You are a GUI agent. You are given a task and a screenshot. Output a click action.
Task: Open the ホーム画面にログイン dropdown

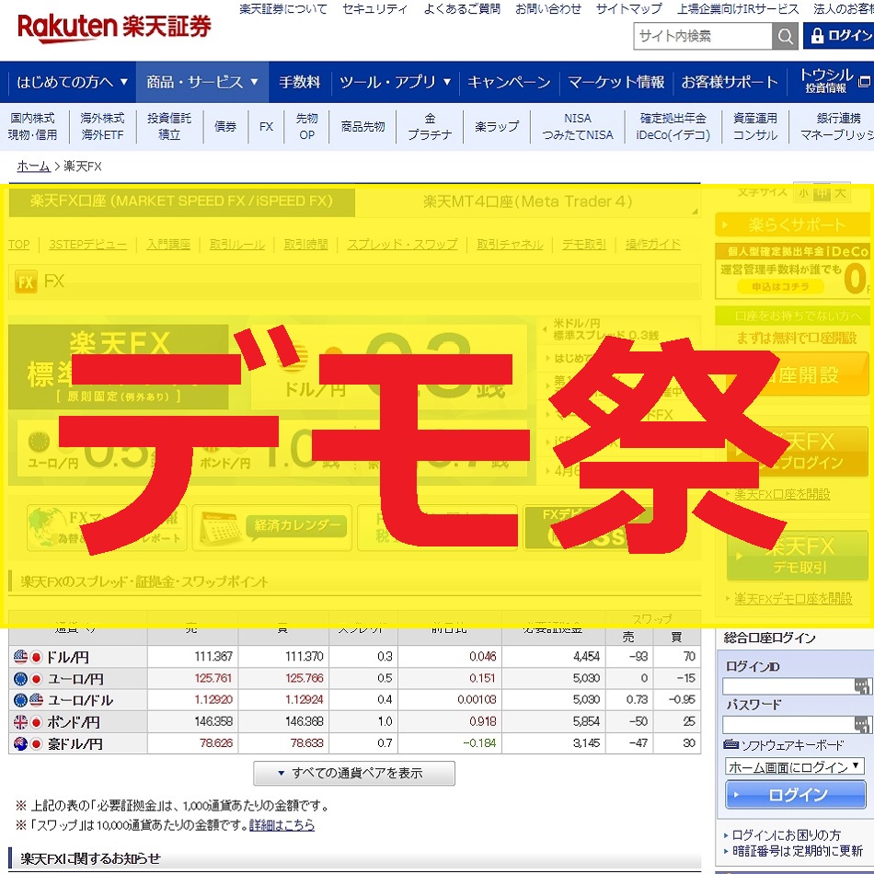click(x=794, y=766)
